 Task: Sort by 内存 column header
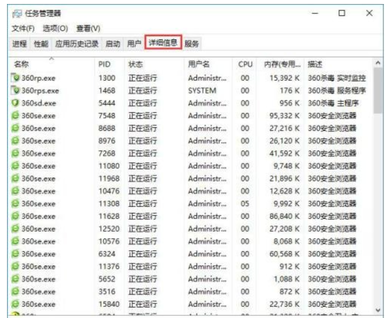tap(282, 64)
